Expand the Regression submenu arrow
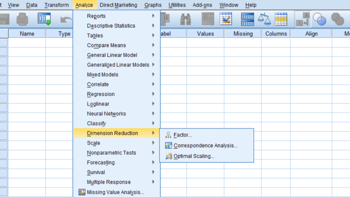This screenshot has height=197, width=350. (x=153, y=94)
